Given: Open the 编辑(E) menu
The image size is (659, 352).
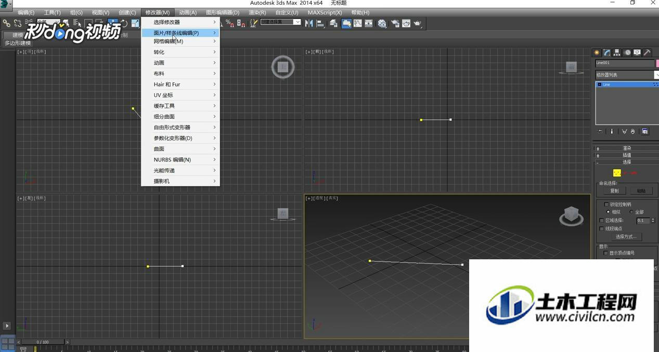Looking at the screenshot, I should tap(26, 12).
